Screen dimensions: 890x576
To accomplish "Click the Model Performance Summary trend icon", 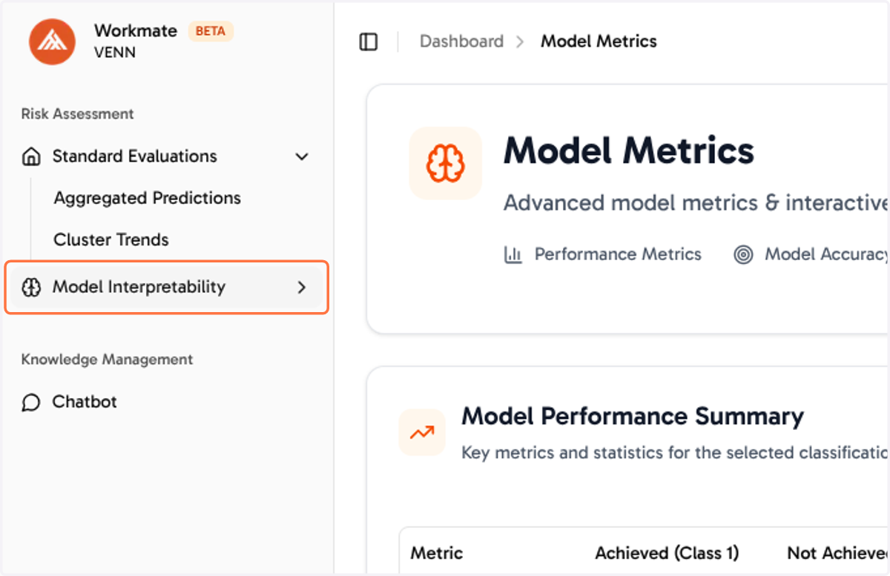I will click(422, 432).
